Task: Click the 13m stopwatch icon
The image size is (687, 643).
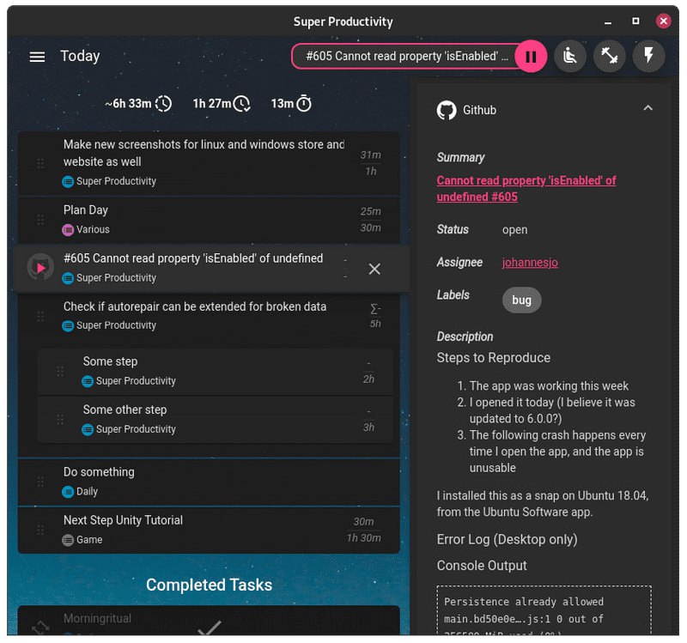Action: point(304,104)
